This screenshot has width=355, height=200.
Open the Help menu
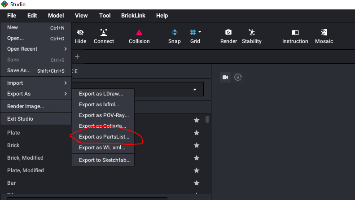162,16
